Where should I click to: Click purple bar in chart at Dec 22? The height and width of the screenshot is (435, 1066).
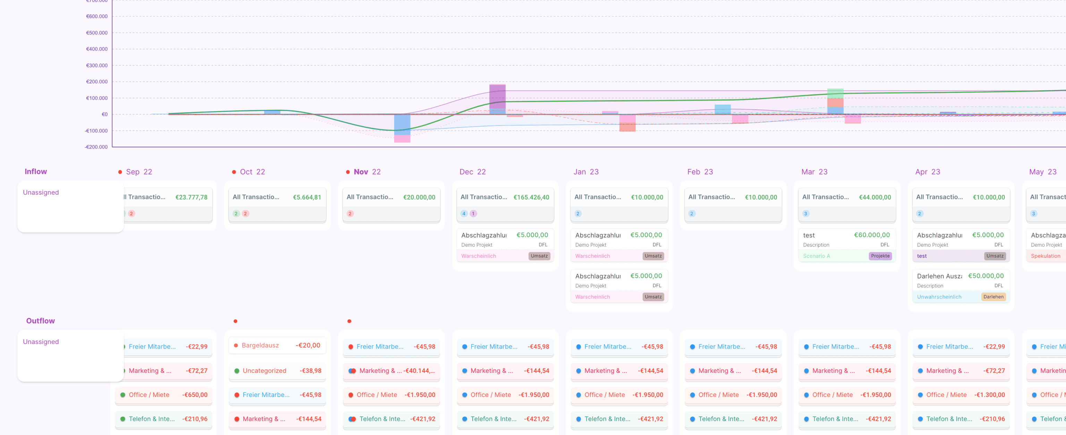tap(497, 97)
